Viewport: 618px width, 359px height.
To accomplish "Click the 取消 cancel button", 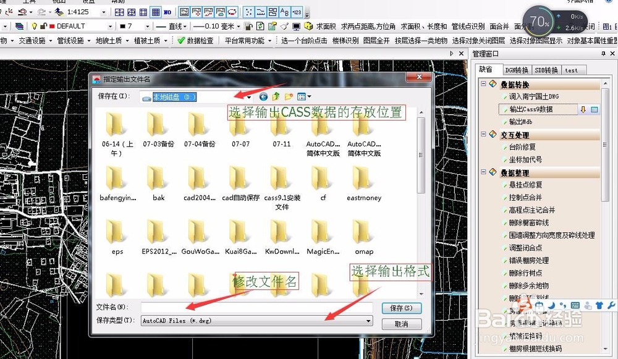I will 400,323.
